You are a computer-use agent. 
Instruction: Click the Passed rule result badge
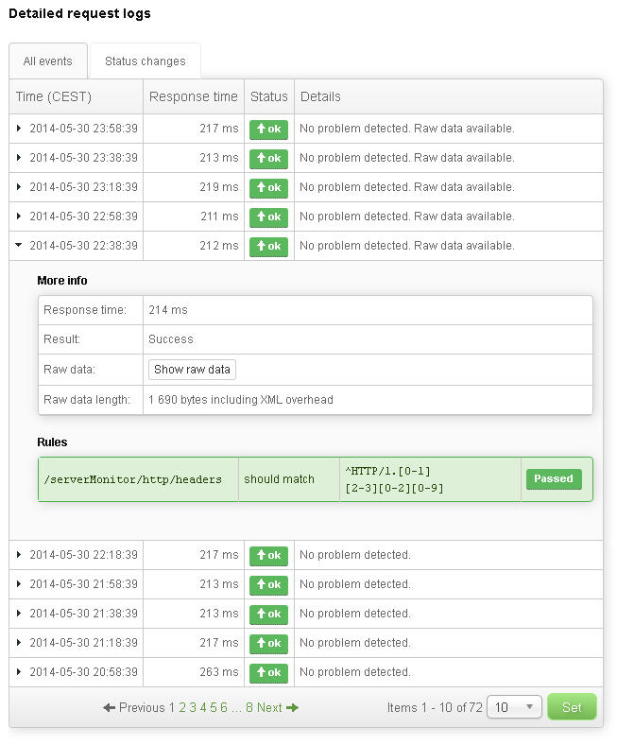(554, 479)
